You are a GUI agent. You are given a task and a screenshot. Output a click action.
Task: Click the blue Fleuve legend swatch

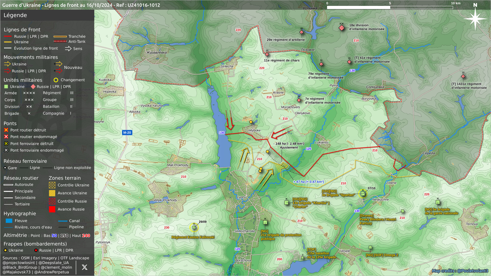(9, 221)
